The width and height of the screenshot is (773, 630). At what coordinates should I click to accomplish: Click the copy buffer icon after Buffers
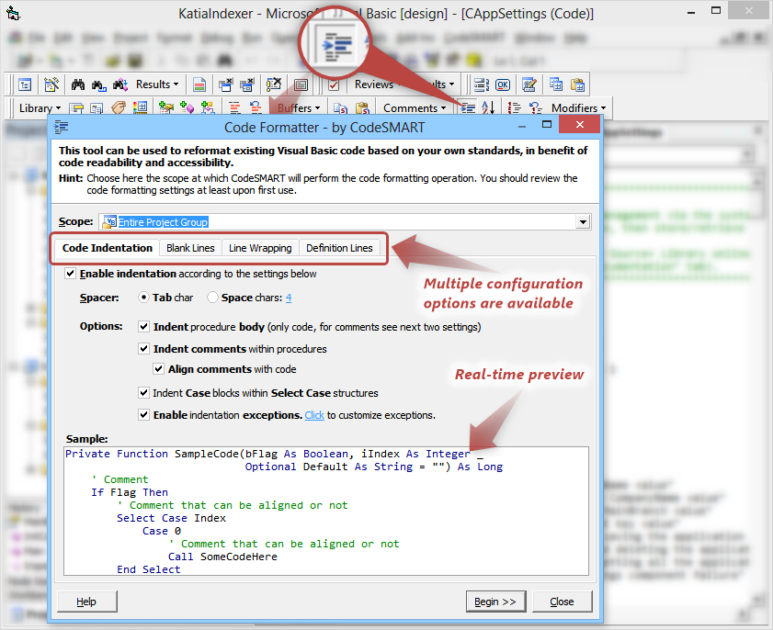(340, 107)
